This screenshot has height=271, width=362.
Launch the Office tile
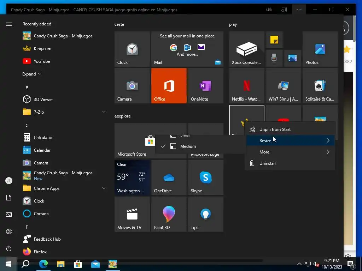[x=169, y=86]
